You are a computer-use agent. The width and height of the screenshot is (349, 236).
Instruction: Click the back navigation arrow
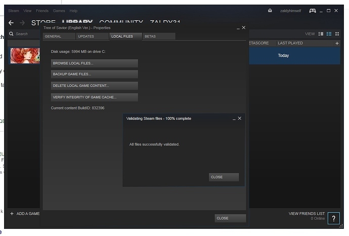[x=11, y=23]
